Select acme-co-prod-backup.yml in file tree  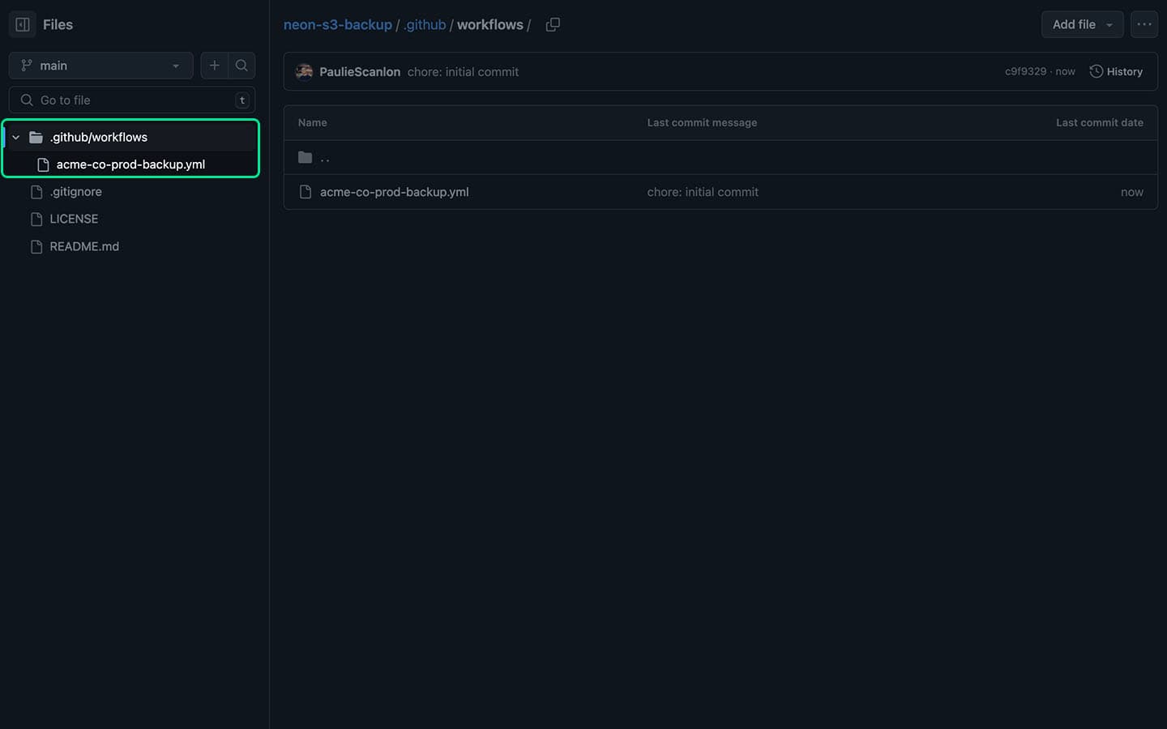coord(130,164)
